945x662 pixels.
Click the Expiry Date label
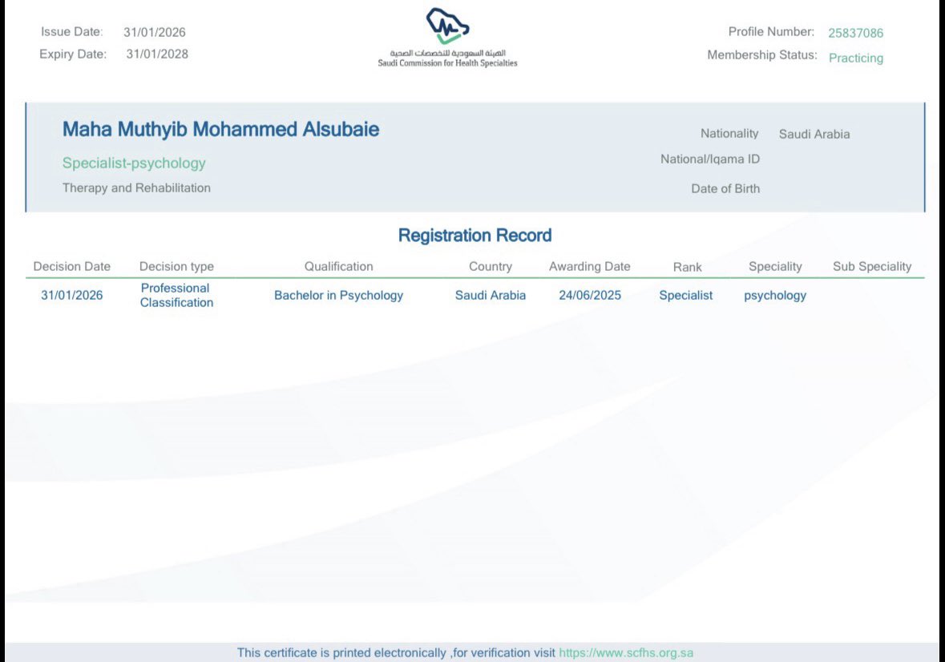pos(73,54)
